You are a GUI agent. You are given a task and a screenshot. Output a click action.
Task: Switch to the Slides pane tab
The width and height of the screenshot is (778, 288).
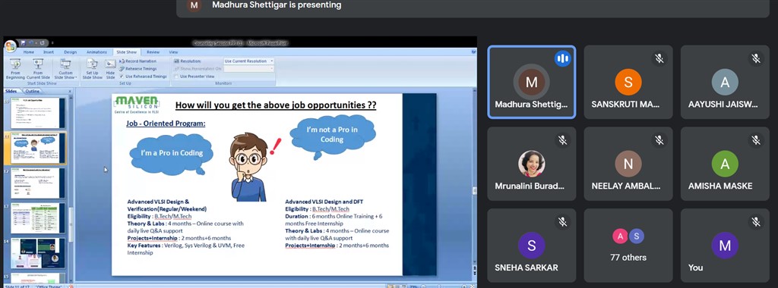(x=11, y=91)
